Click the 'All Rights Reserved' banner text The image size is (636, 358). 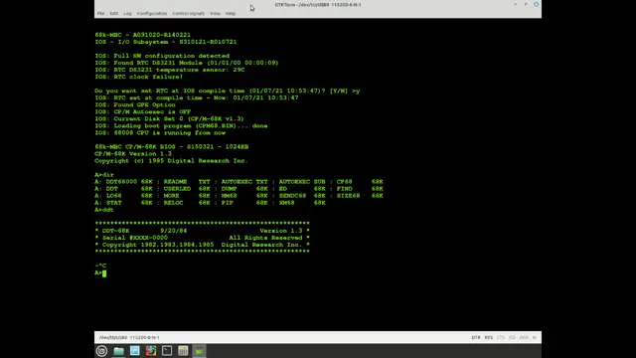coord(265,238)
